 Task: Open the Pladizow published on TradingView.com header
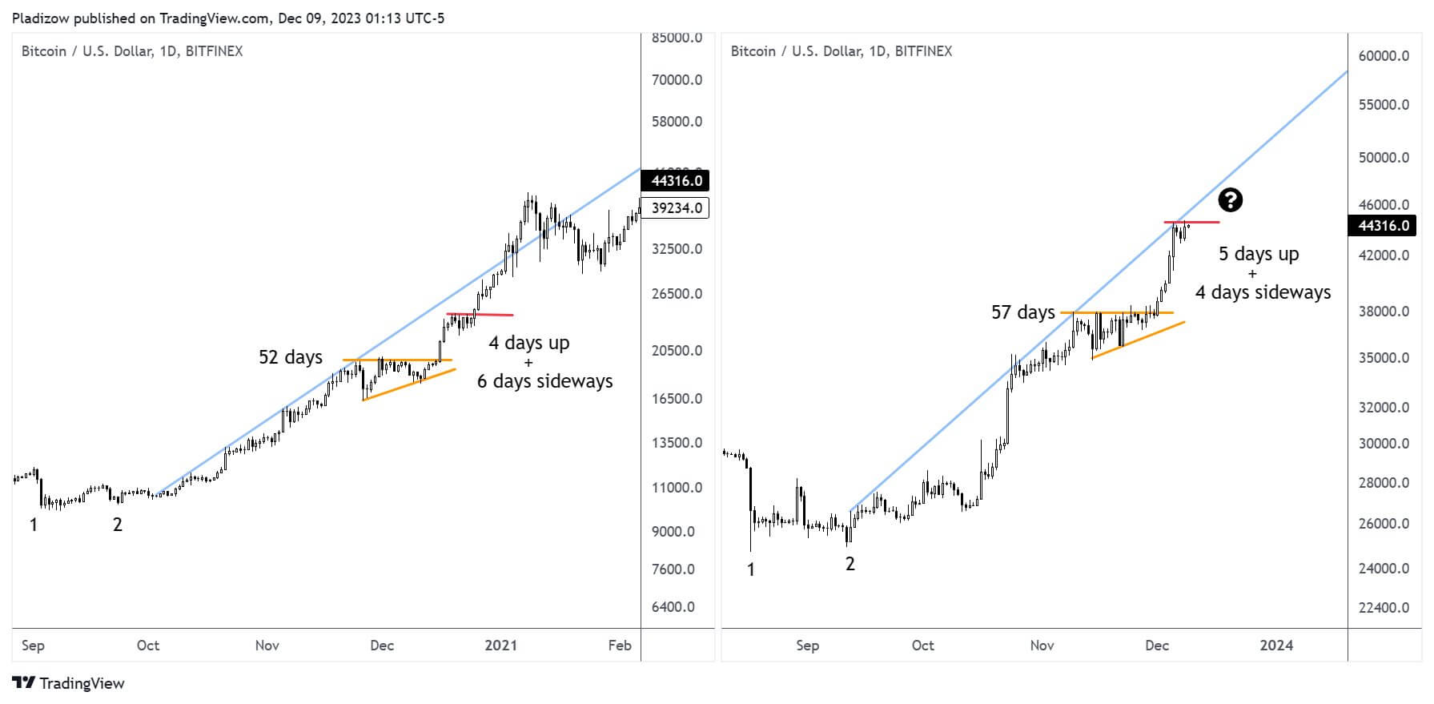click(228, 17)
